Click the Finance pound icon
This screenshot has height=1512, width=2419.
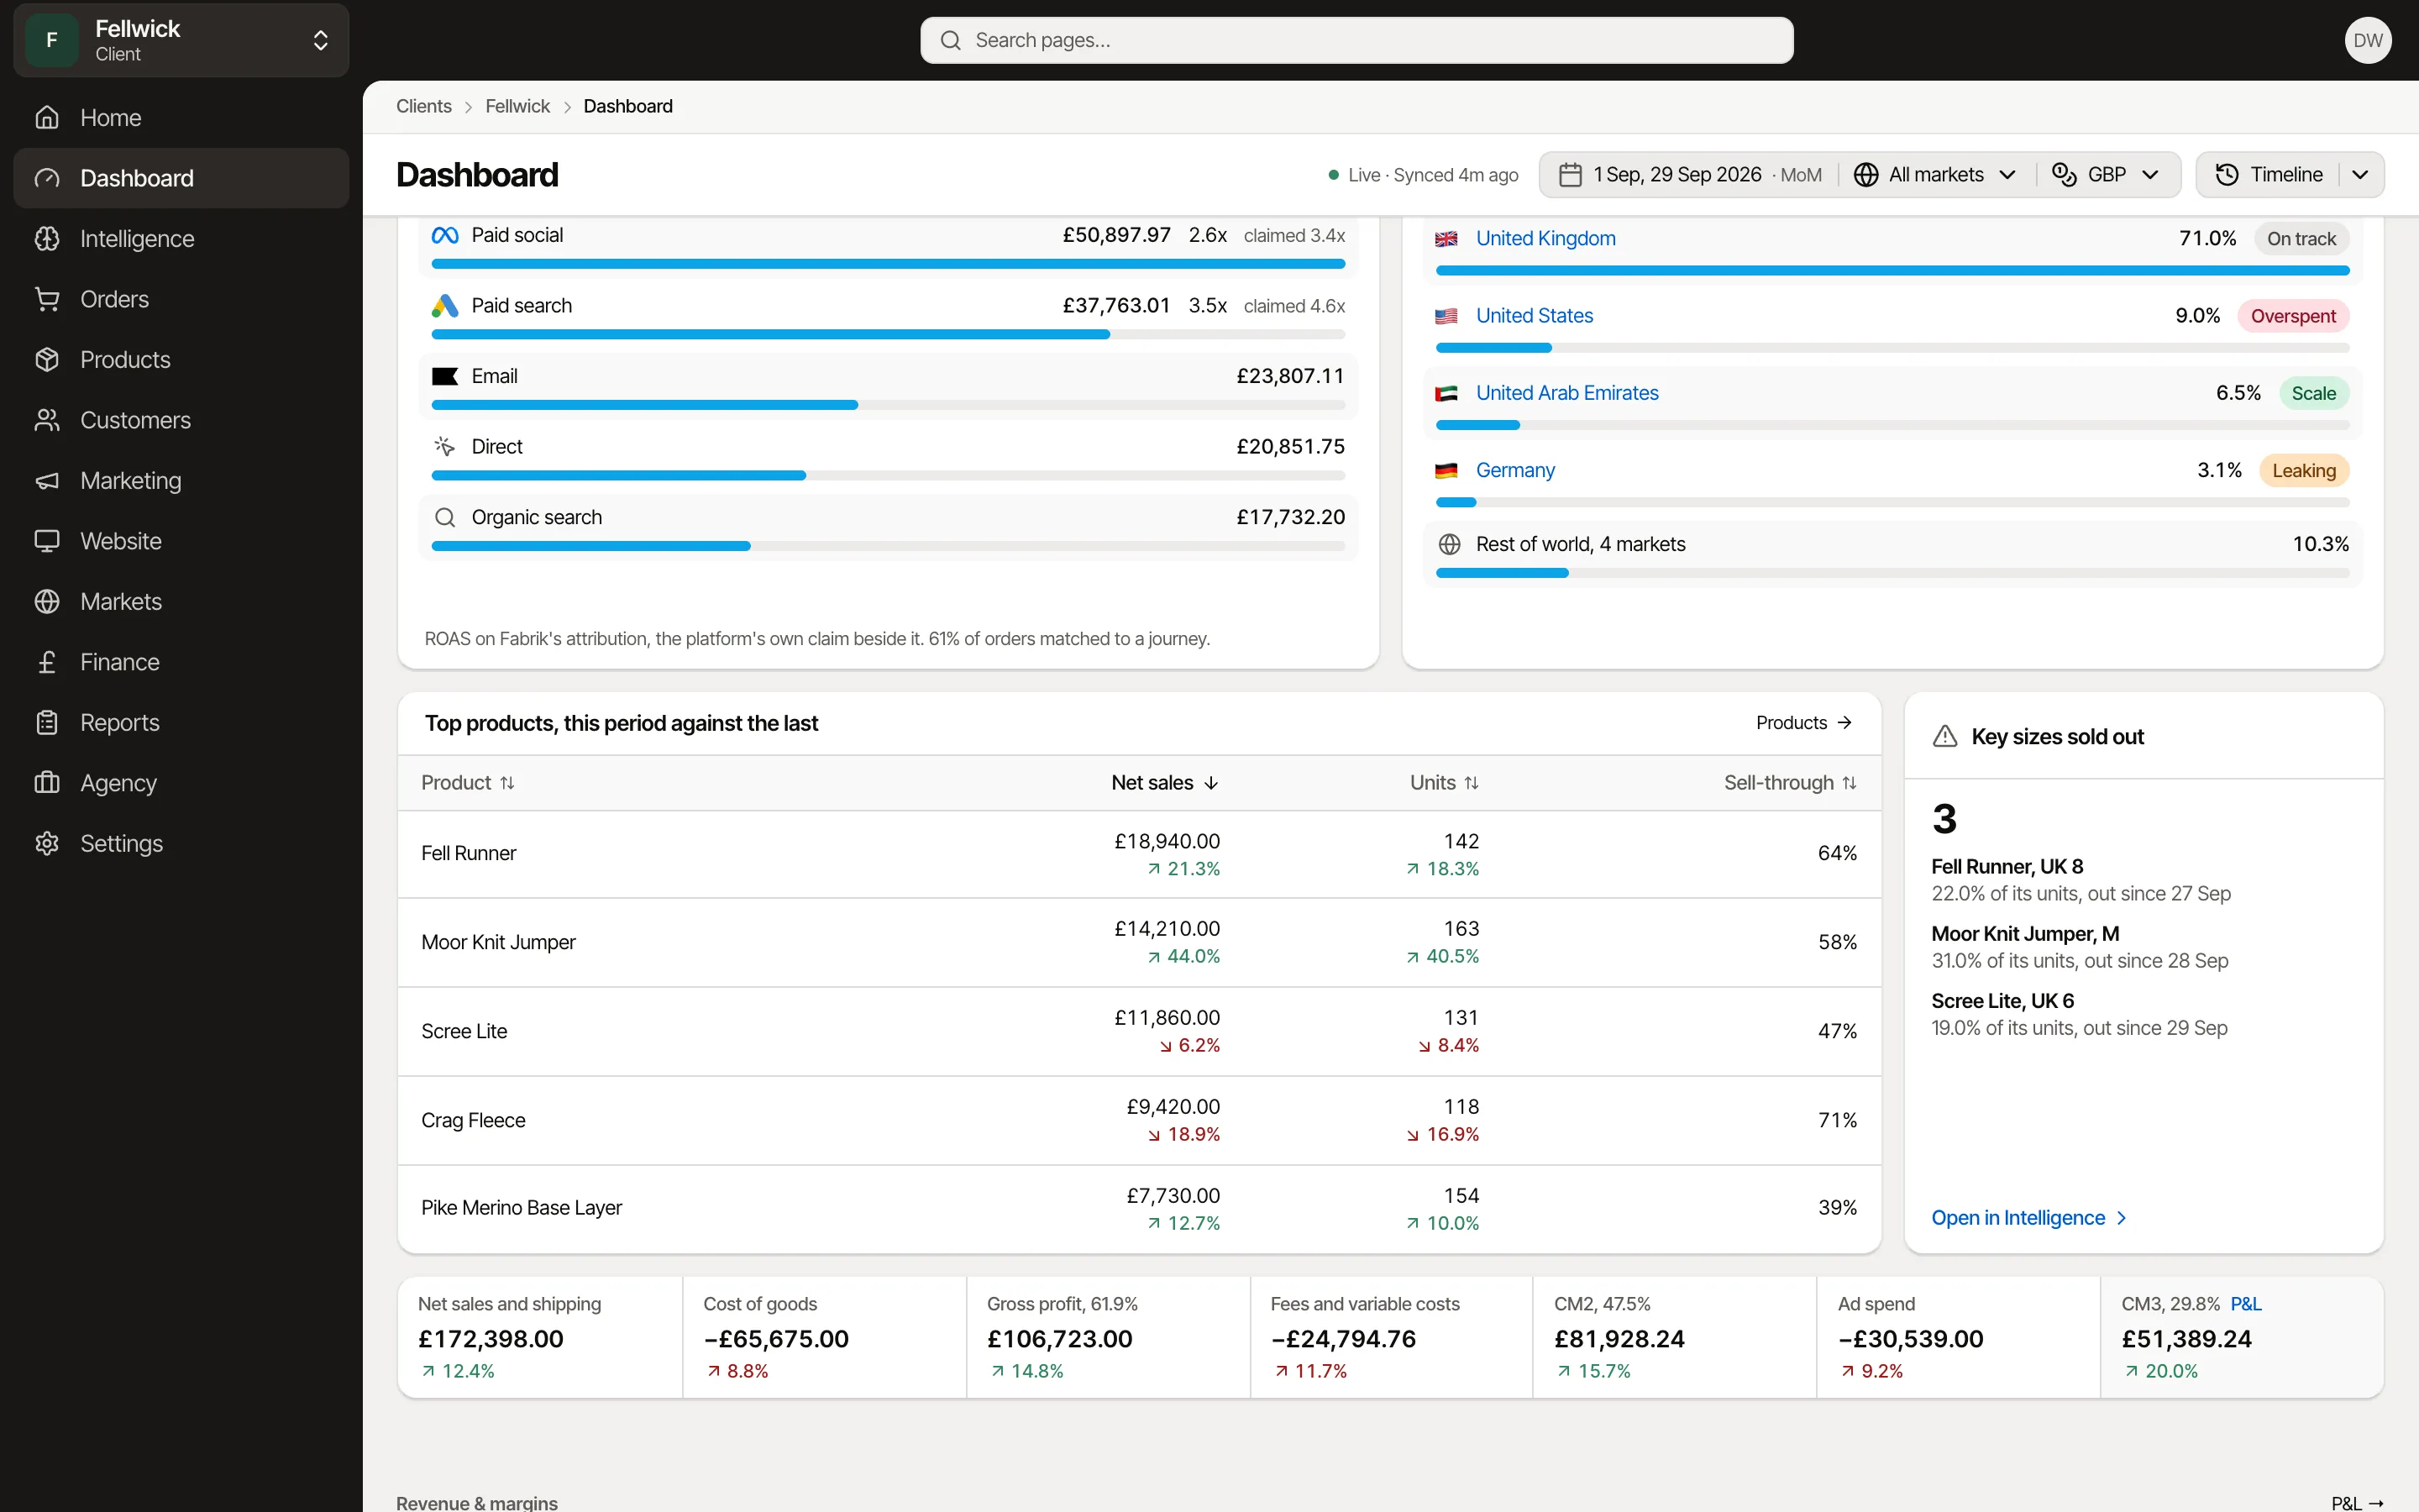coord(47,662)
